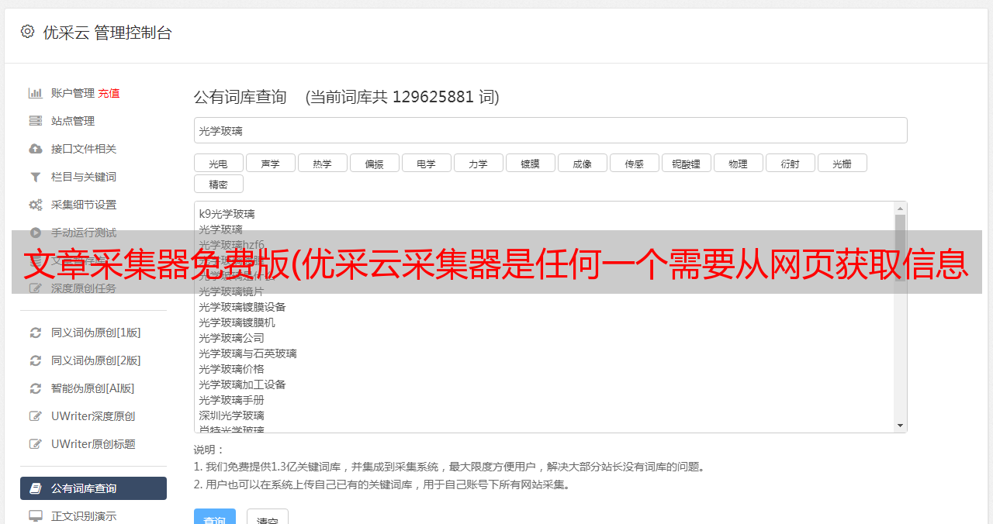Click the refresh icon for 同义词伪原创[1版]

[x=35, y=333]
